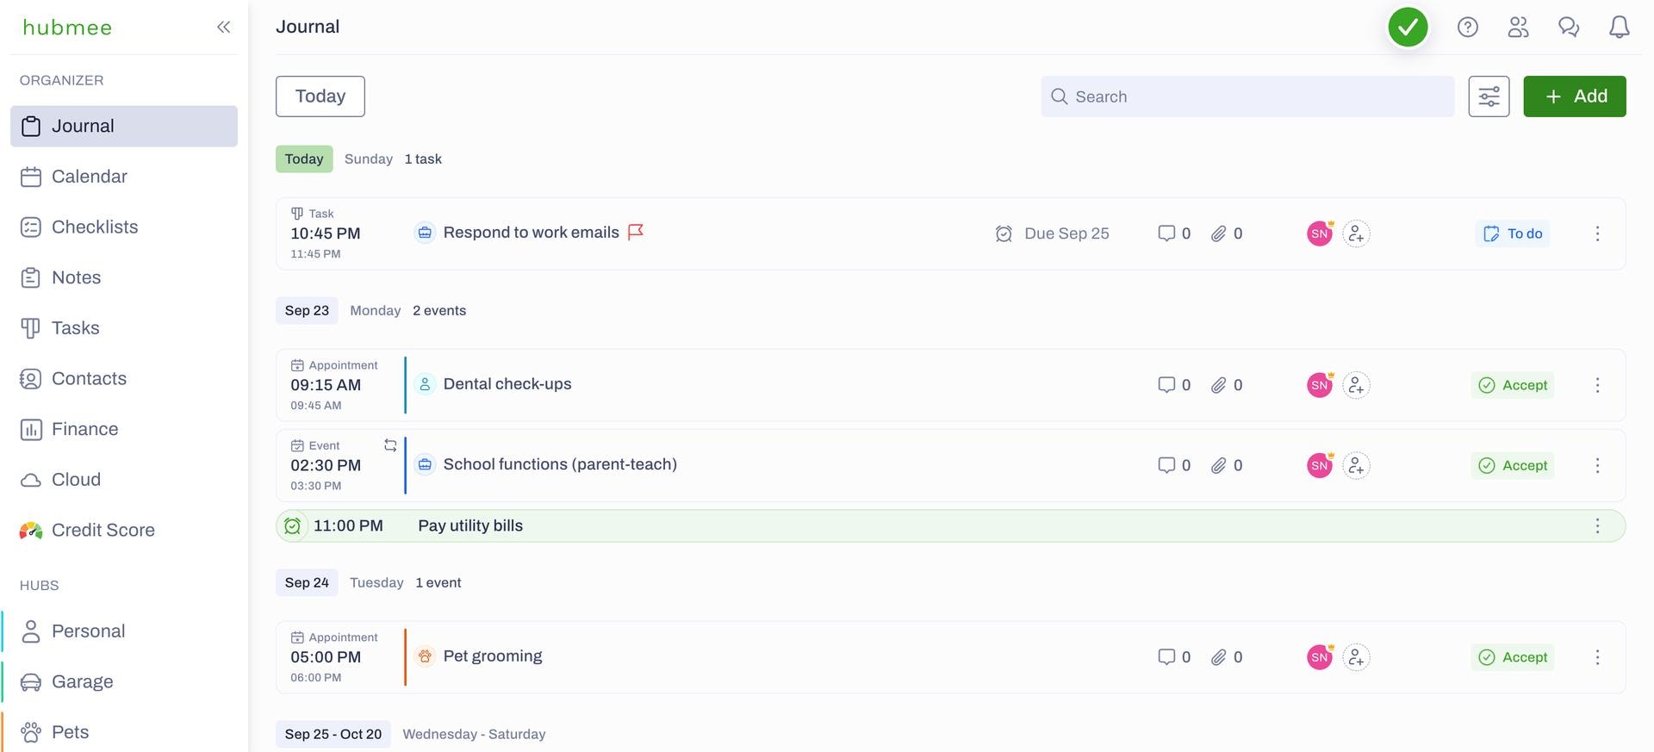Click SN avatar on Dental check-ups

click(x=1320, y=385)
